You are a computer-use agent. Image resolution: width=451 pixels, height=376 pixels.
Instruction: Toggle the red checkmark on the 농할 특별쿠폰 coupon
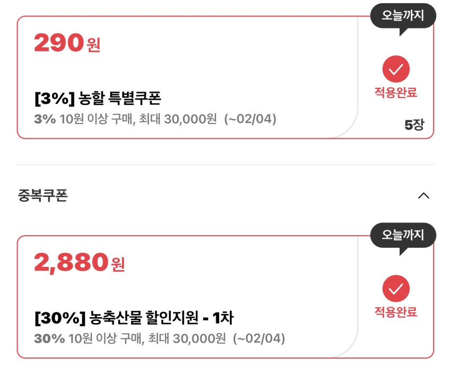pos(396,69)
